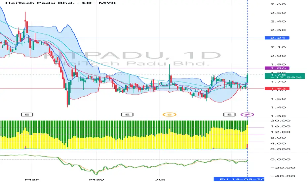Click the 2.60 price axis value
The width and height of the screenshot is (308, 182).
click(278, 4)
